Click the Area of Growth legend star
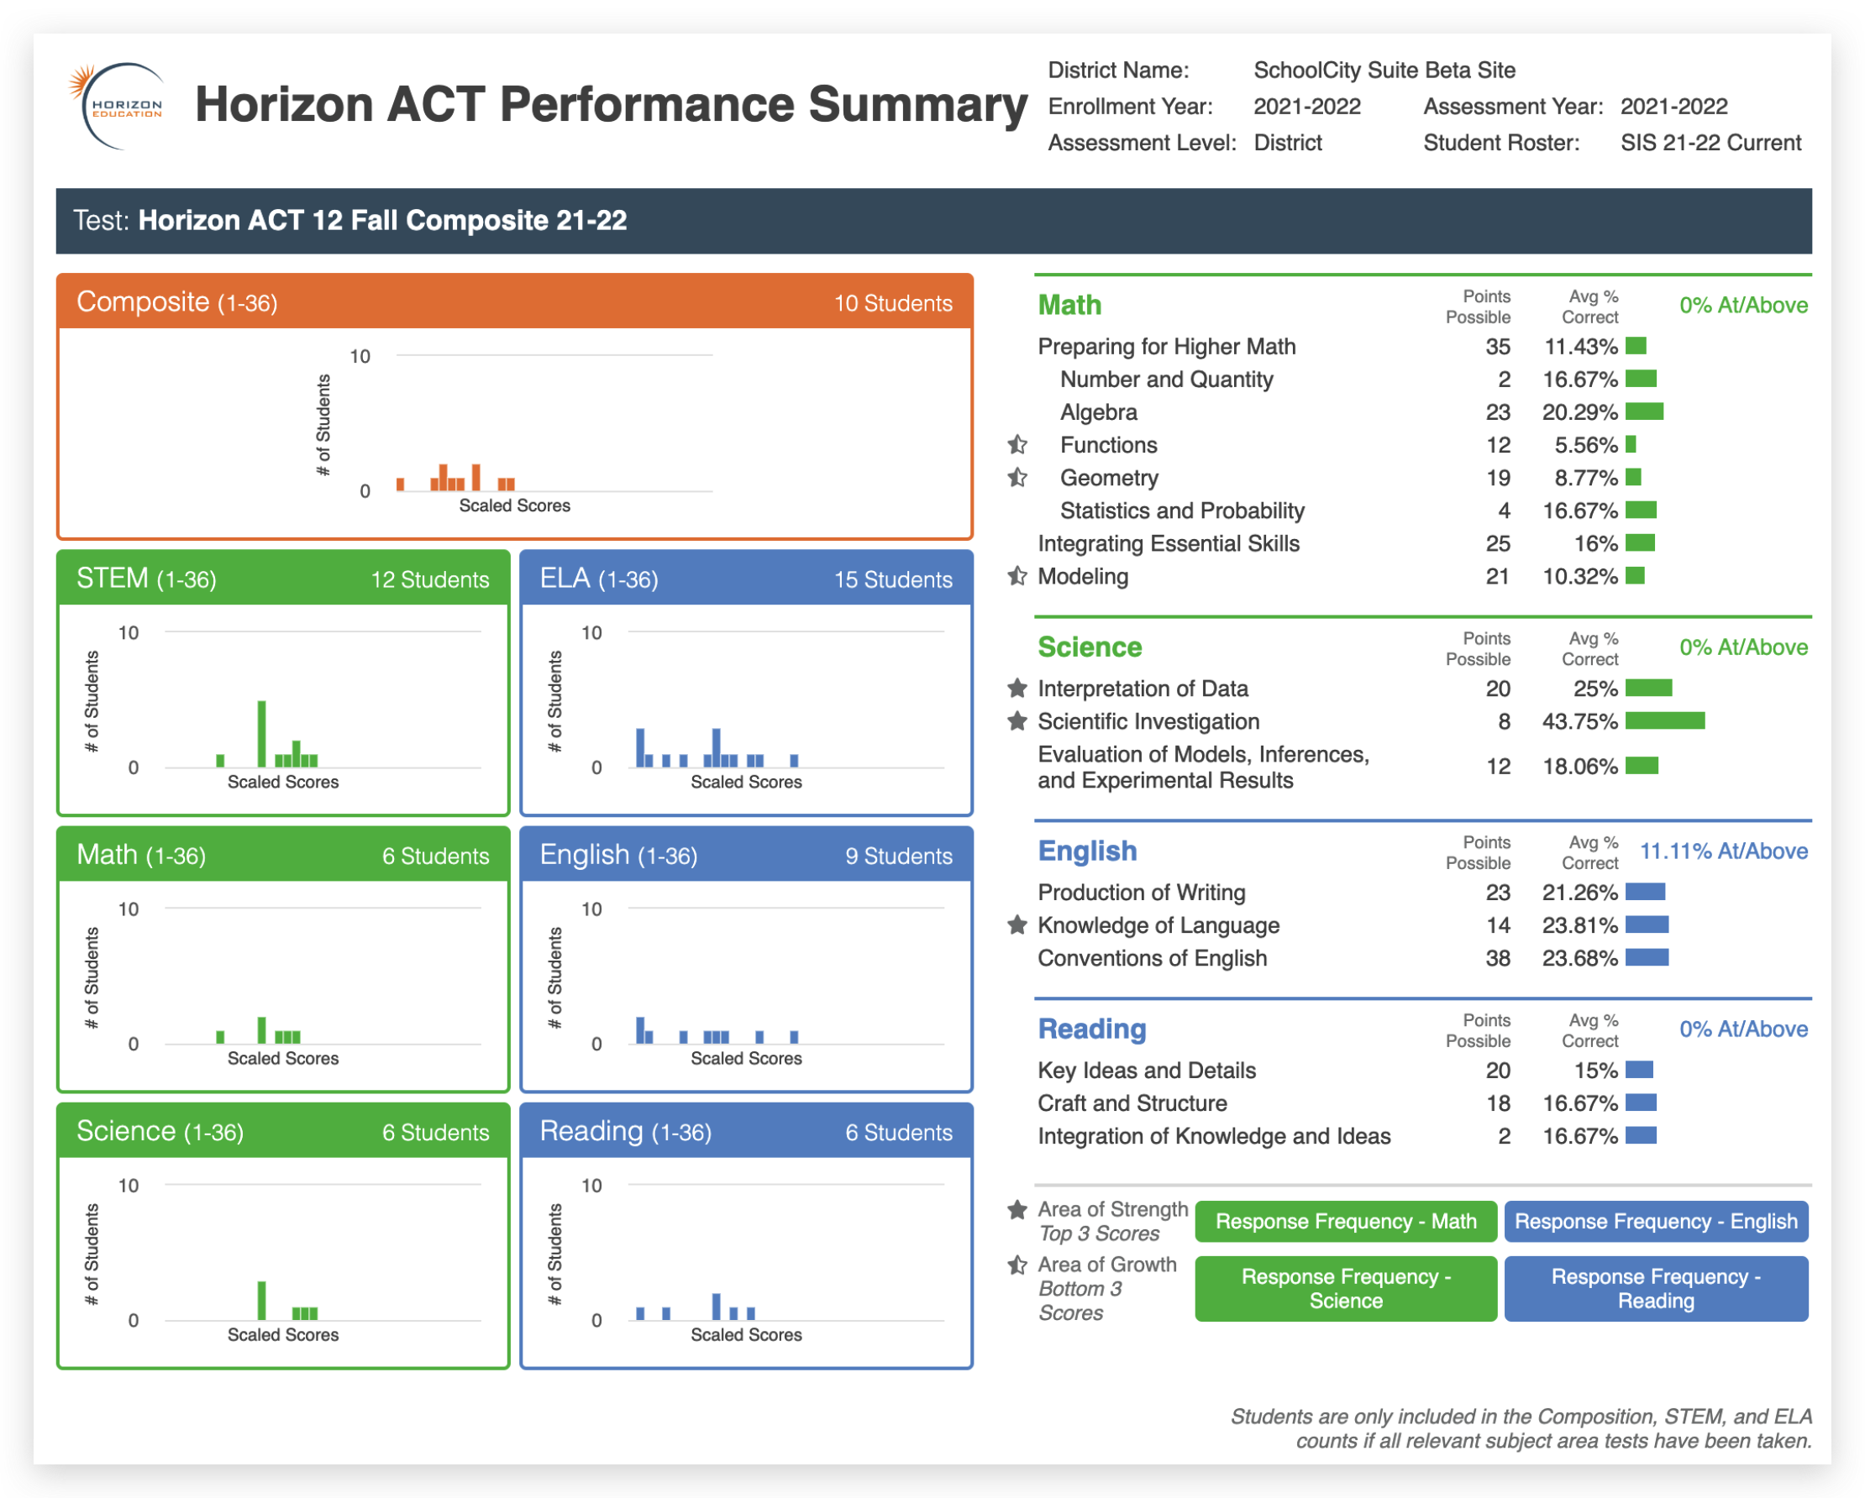Image resolution: width=1865 pixels, height=1498 pixels. pyautogui.click(x=1017, y=1265)
